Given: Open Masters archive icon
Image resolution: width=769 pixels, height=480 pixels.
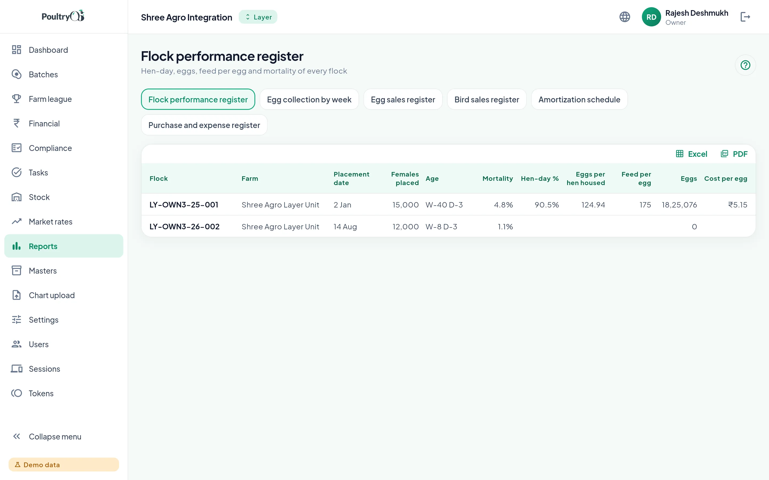Looking at the screenshot, I should [x=17, y=270].
